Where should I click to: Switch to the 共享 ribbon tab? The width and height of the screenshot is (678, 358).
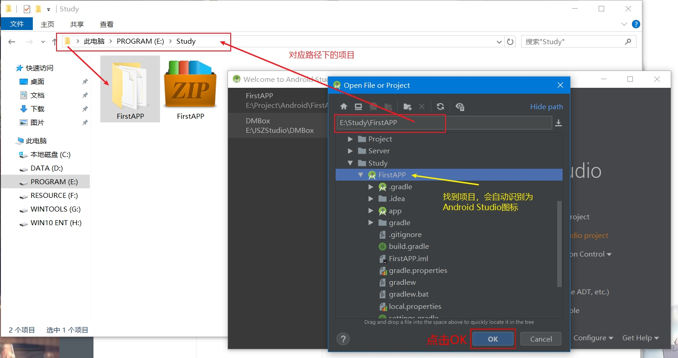click(x=77, y=24)
